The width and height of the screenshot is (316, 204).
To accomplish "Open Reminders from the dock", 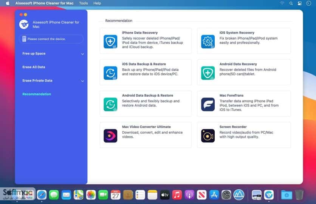I will tap(140, 195).
